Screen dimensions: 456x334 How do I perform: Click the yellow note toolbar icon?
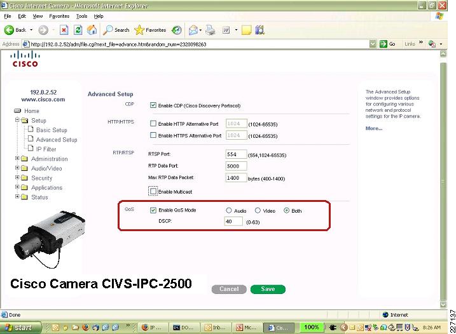pyautogui.click(x=246, y=30)
